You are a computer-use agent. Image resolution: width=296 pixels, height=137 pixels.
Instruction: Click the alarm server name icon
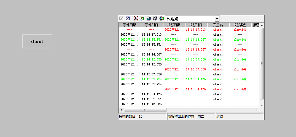[x=162, y=19]
